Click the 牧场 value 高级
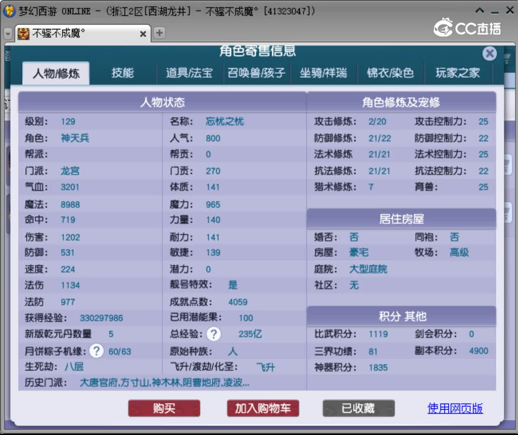Viewport: 518px width, 435px height. (459, 253)
